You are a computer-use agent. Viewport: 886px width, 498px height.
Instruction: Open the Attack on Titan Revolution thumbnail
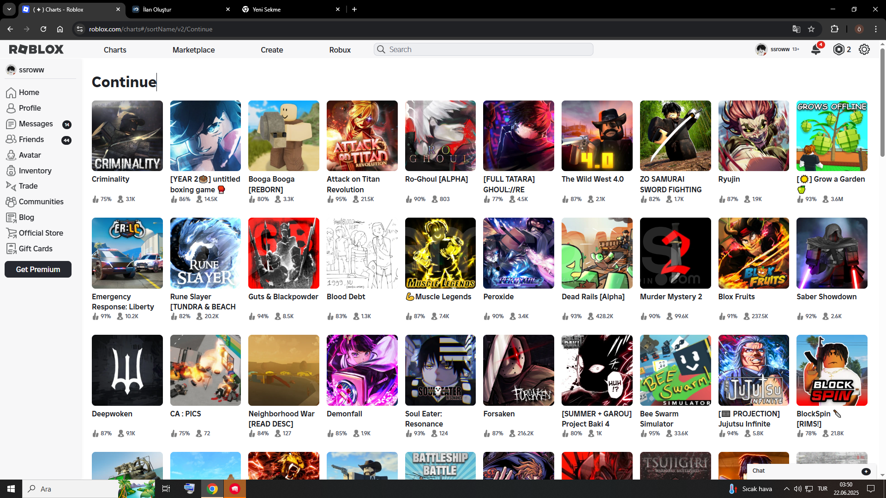click(362, 136)
